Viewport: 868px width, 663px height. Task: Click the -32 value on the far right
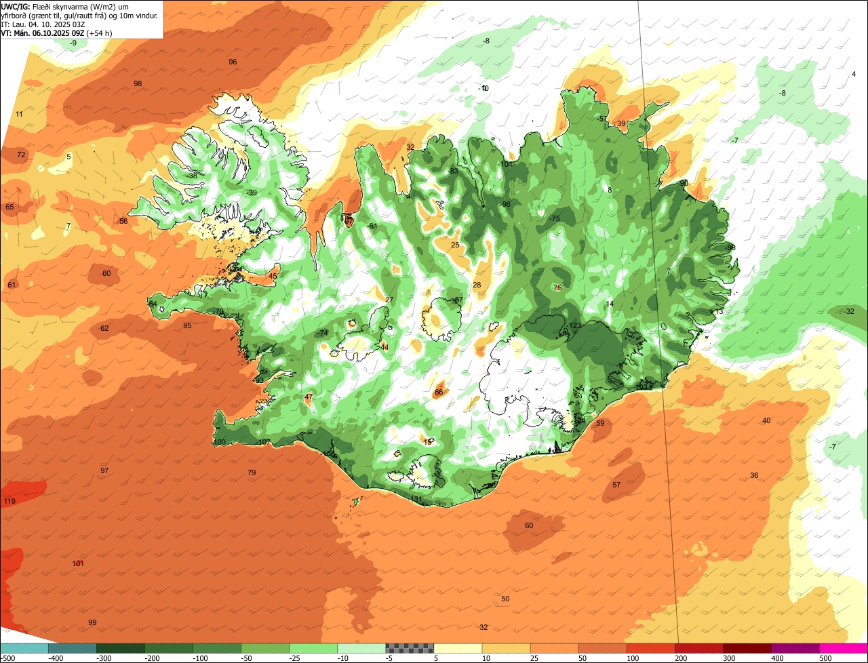tap(848, 311)
